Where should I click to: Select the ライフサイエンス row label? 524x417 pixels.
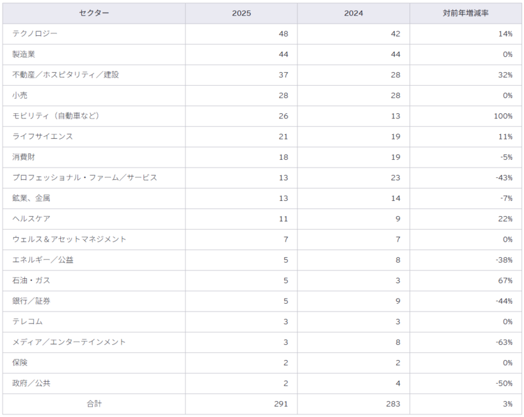94,137
